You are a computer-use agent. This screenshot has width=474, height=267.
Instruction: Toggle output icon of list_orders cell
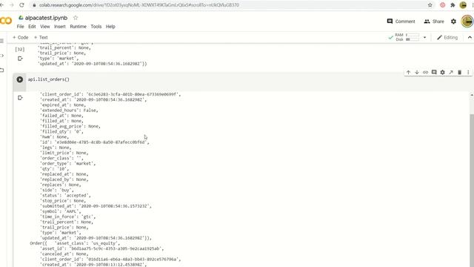(20, 97)
